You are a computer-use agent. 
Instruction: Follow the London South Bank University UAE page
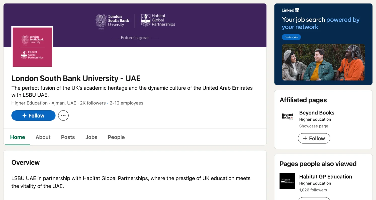33,115
